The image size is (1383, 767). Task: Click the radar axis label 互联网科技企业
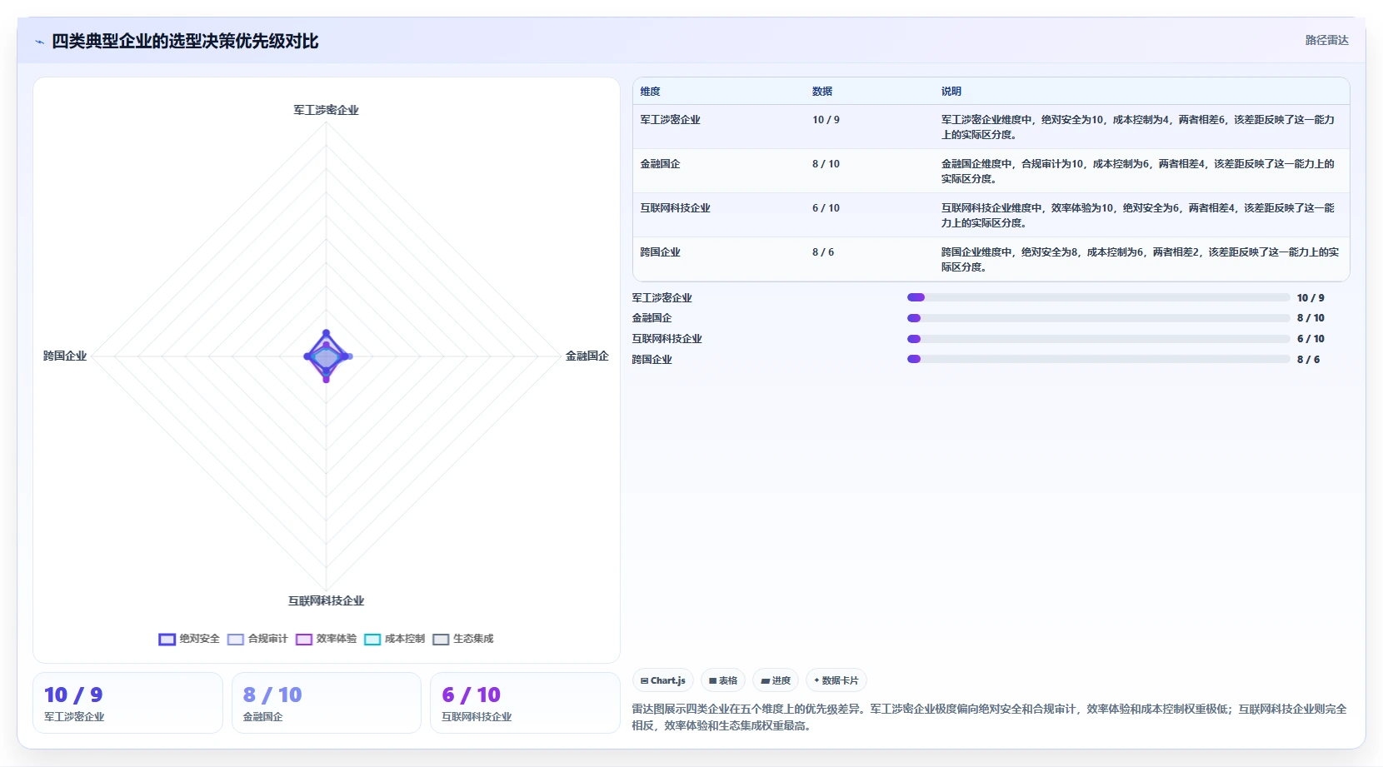pos(326,600)
